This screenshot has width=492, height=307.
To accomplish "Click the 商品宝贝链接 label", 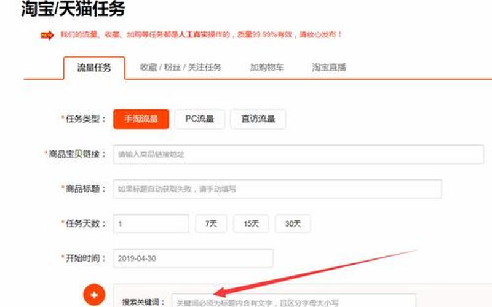I will [x=75, y=154].
